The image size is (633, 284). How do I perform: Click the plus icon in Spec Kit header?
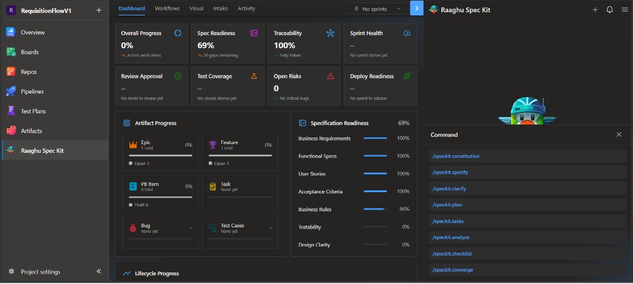tap(595, 10)
